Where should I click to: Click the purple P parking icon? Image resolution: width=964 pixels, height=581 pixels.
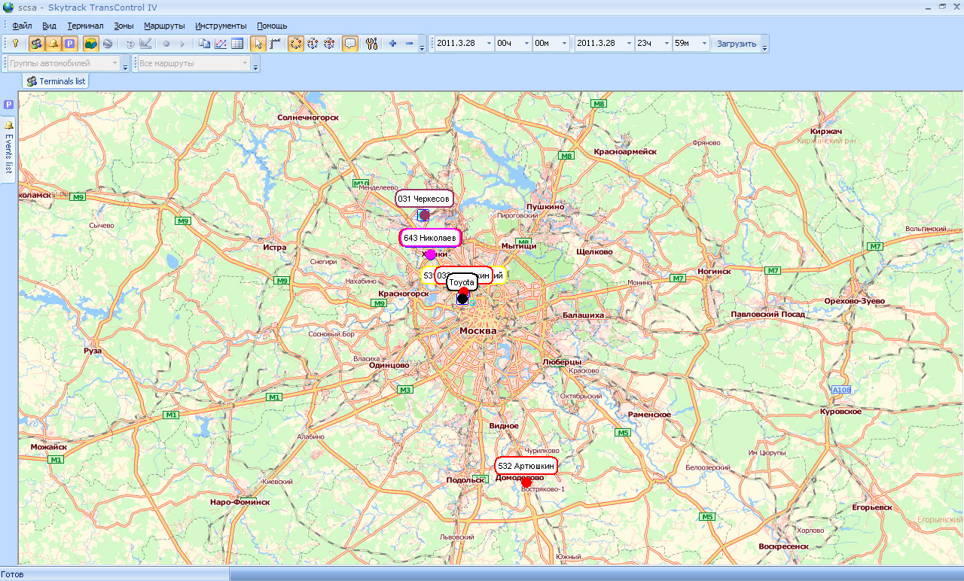69,44
